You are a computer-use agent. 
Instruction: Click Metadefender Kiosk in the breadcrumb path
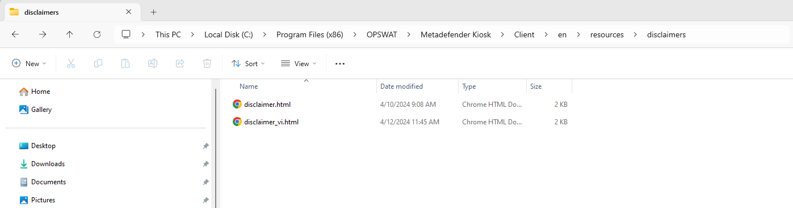pyautogui.click(x=456, y=34)
